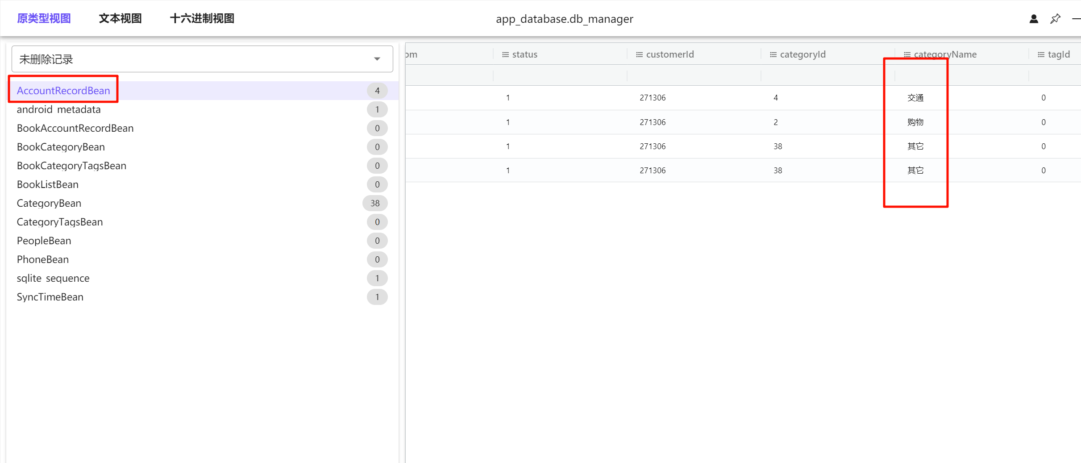The height and width of the screenshot is (463, 1081).
Task: Switch to the 十六进制视图 tab
Action: pos(202,19)
